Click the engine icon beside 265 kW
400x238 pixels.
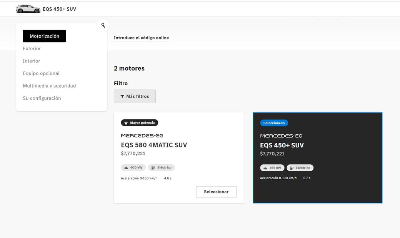pyautogui.click(x=265, y=168)
